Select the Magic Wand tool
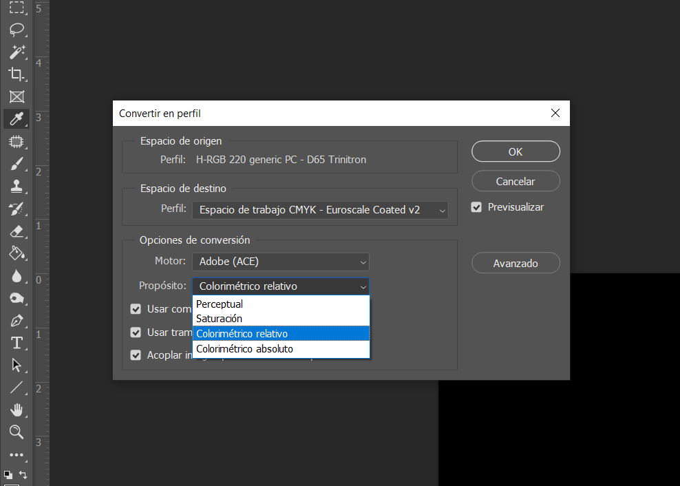Image resolution: width=680 pixels, height=486 pixels. (x=17, y=52)
